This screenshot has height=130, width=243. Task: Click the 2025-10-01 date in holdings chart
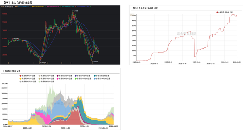click(65, 128)
